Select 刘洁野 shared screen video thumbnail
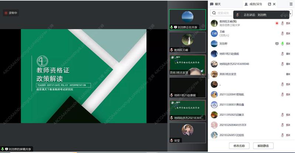 (x=187, y=19)
